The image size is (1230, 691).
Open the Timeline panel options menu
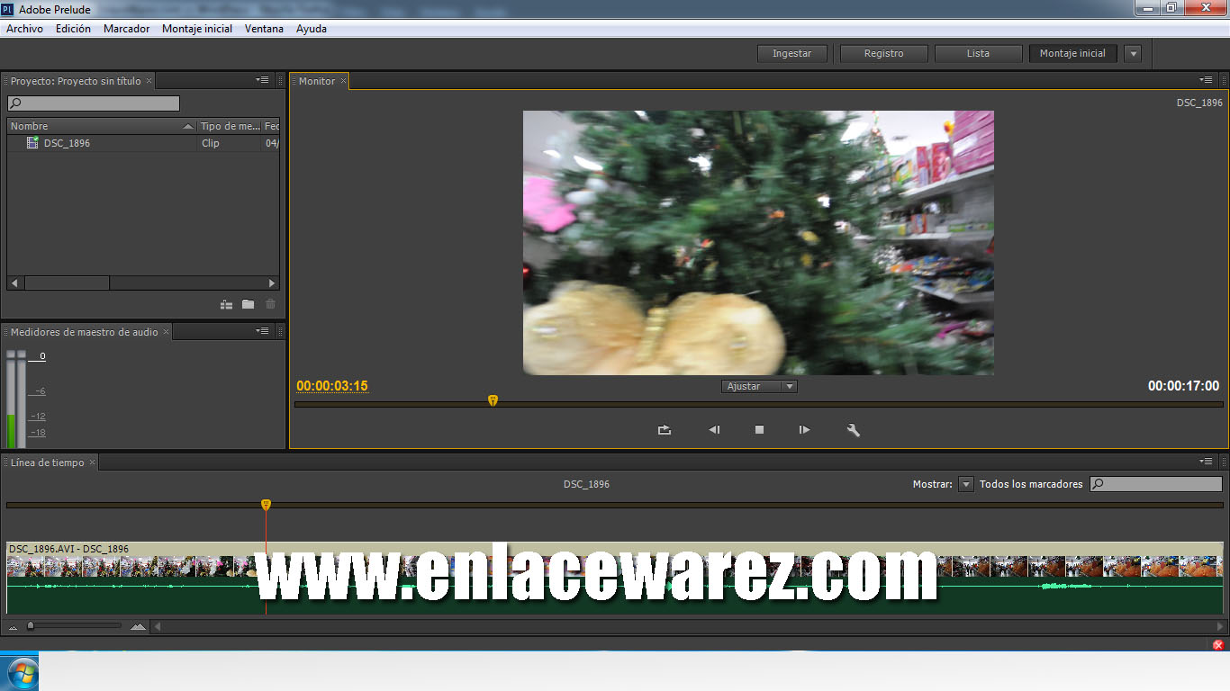click(1206, 462)
